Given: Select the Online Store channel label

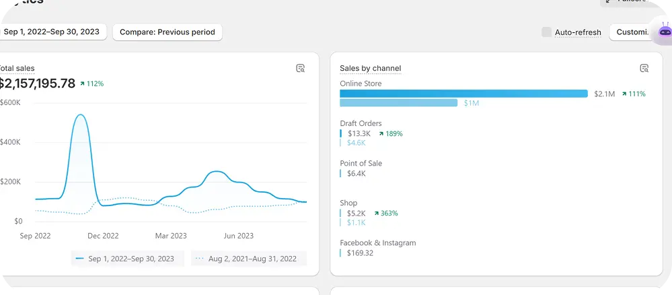Looking at the screenshot, I should click(361, 84).
